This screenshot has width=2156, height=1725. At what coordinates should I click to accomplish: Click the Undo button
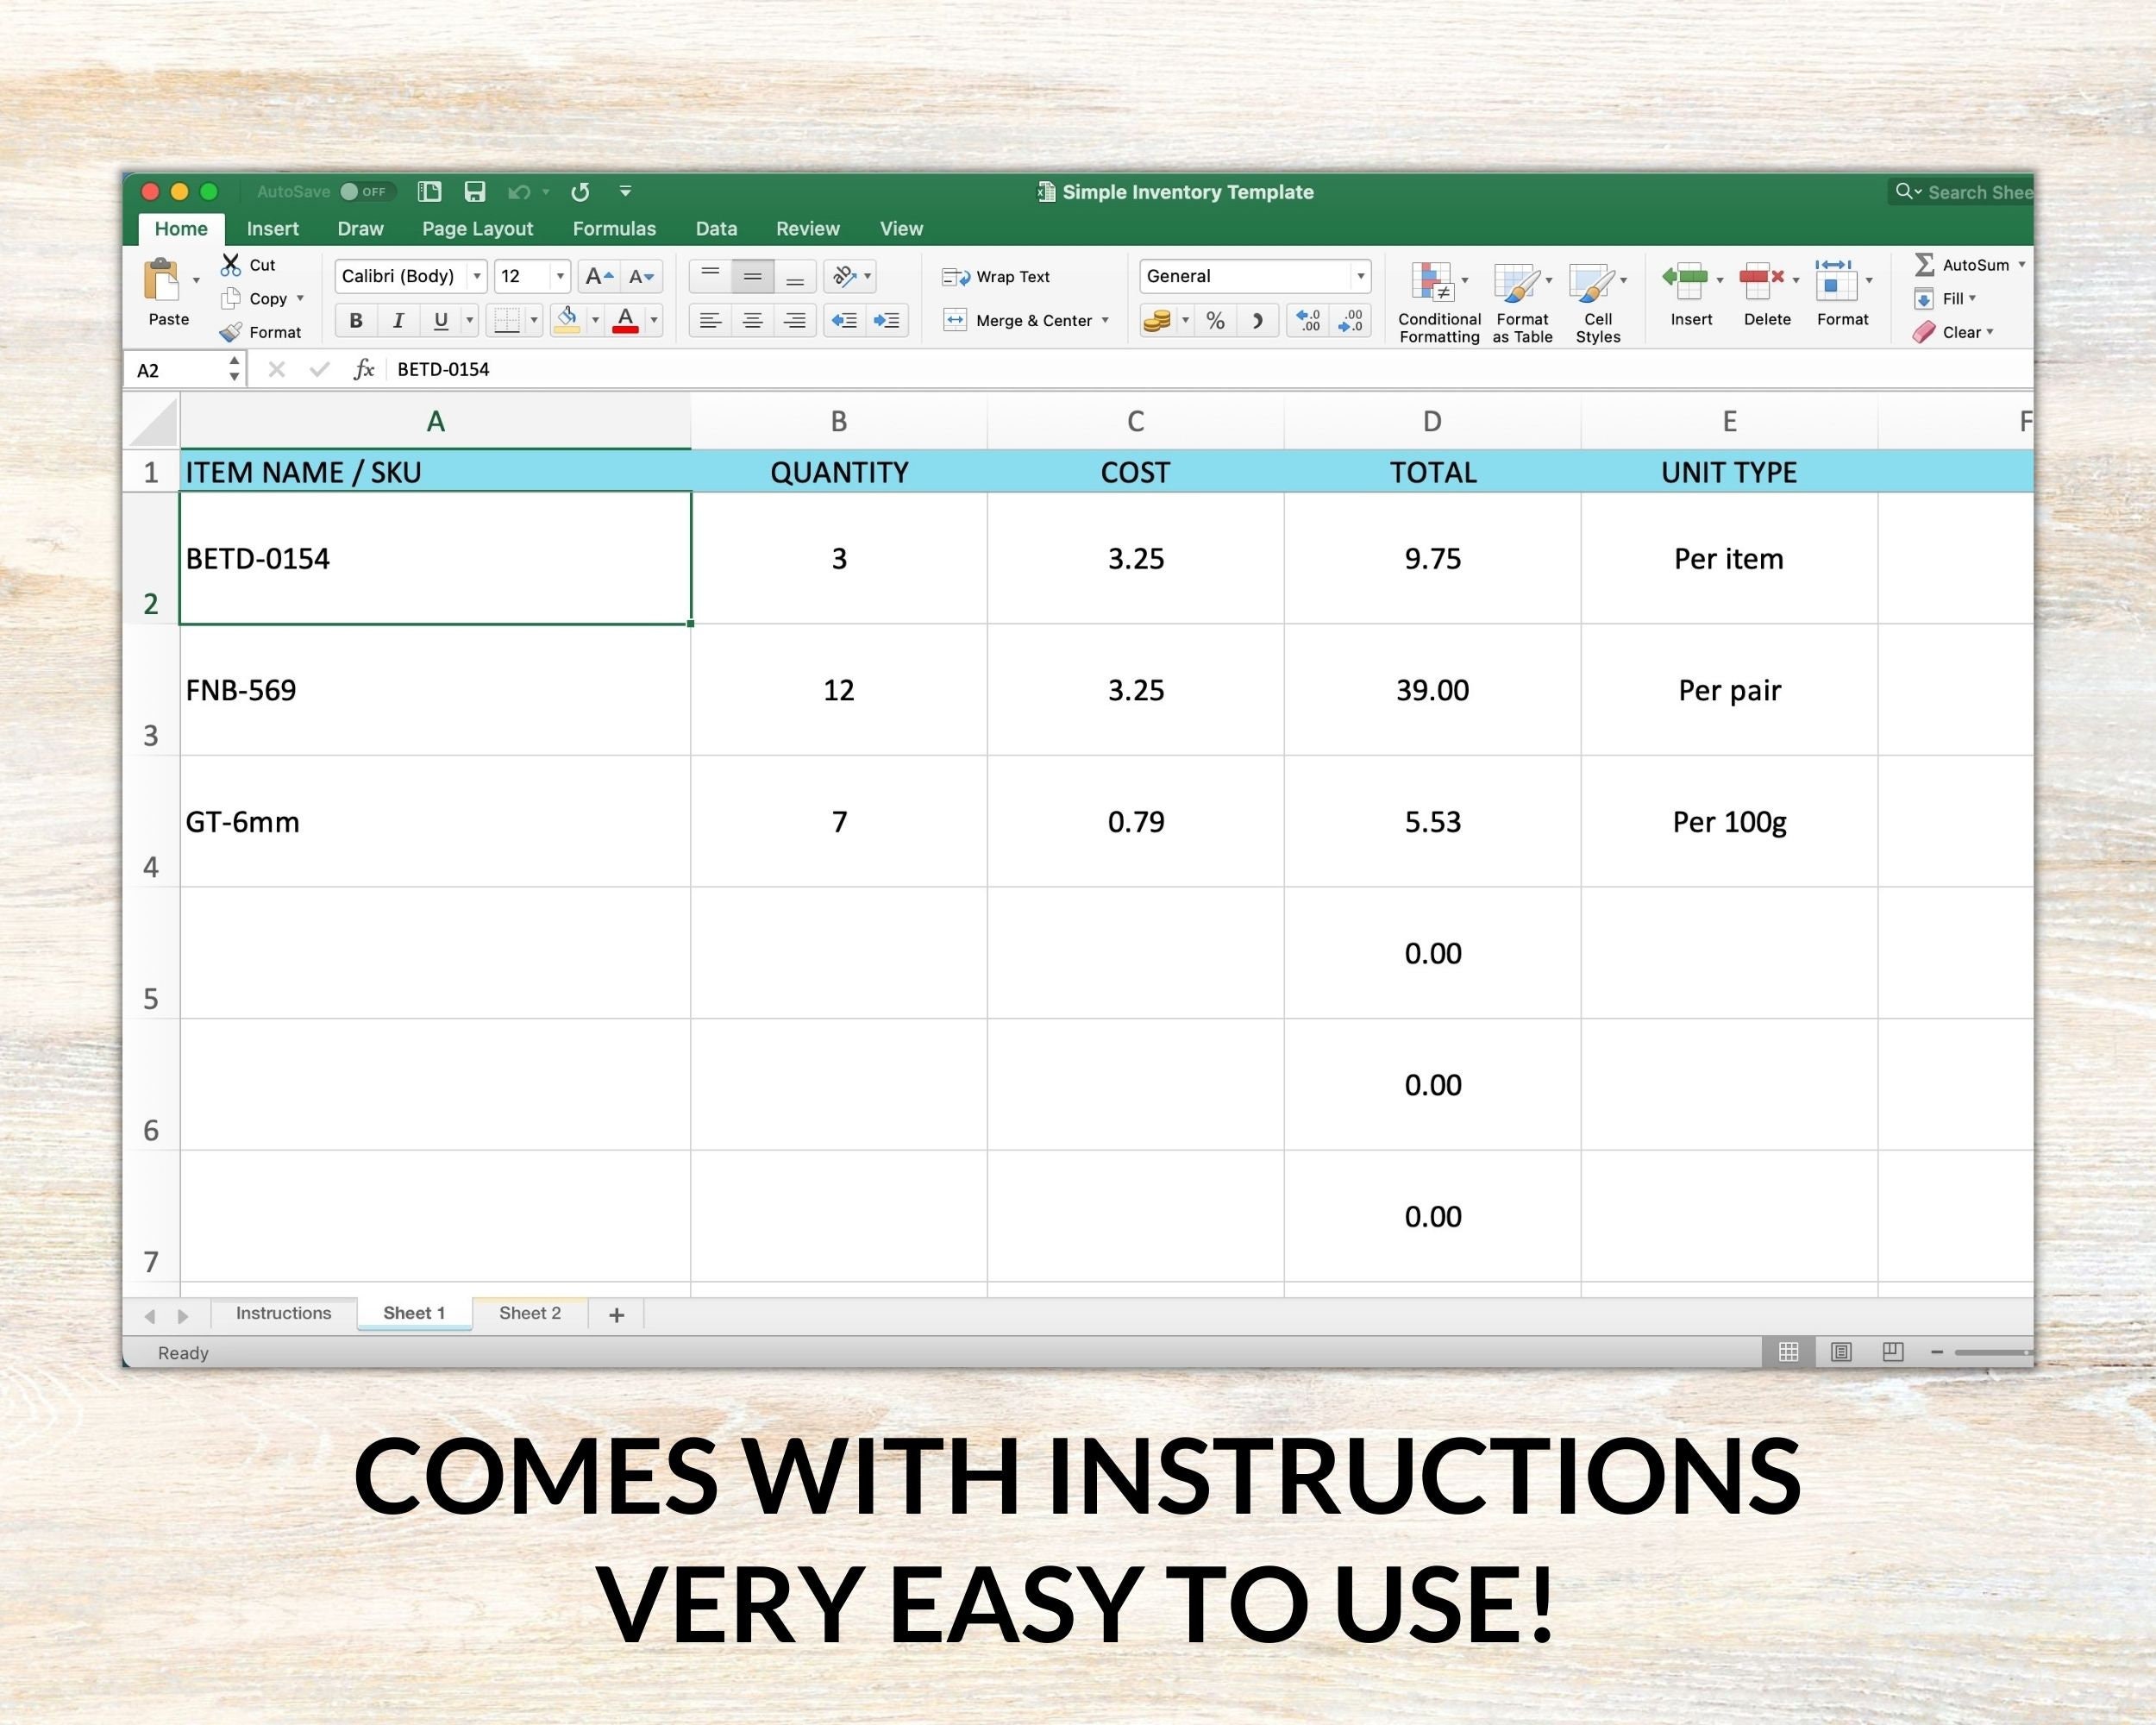519,192
